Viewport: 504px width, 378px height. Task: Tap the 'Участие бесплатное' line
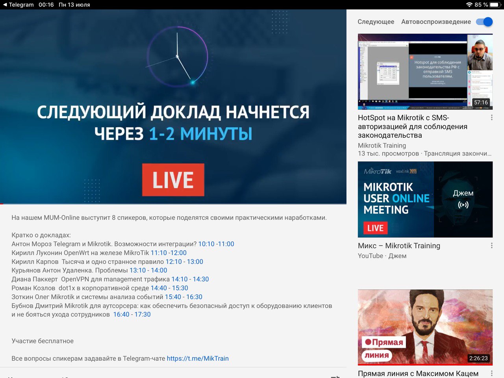click(x=43, y=341)
